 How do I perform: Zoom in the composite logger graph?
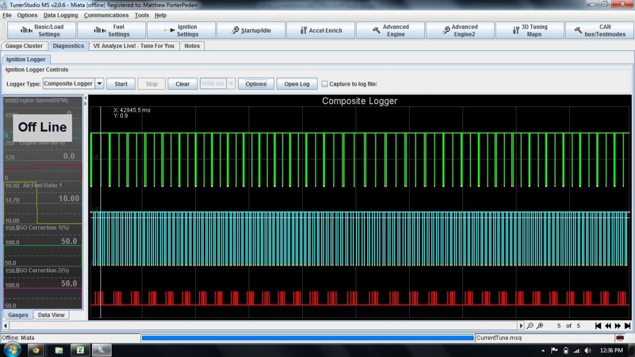pos(539,326)
